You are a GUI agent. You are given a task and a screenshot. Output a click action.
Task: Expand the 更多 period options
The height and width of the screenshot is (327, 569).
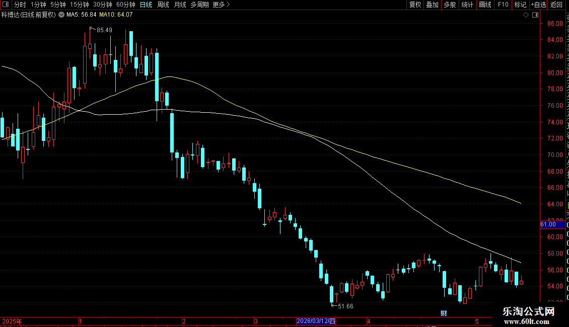(x=222, y=5)
